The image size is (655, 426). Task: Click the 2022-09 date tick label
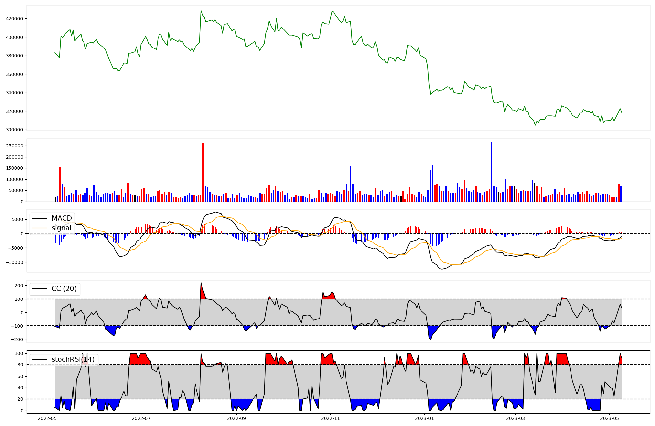coord(236,418)
